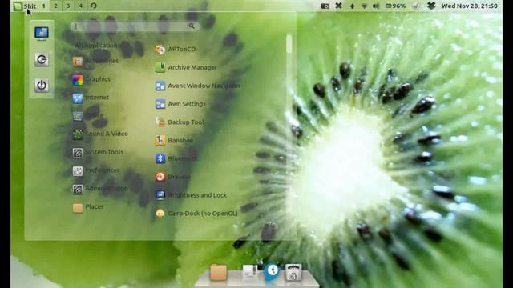Switch to workspace 3
513x288 pixels.
(68, 6)
